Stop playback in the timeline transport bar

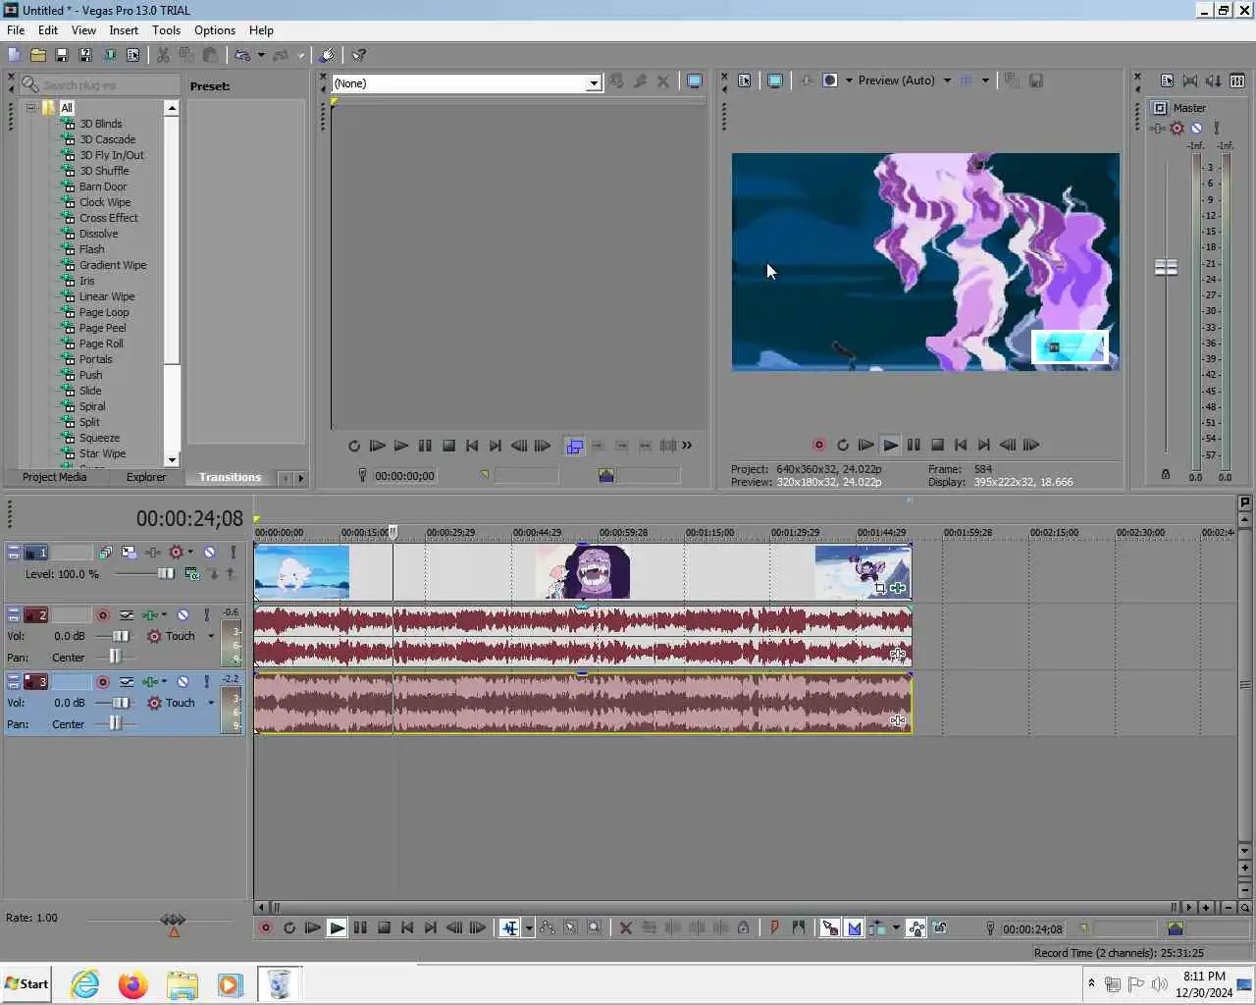pos(384,927)
